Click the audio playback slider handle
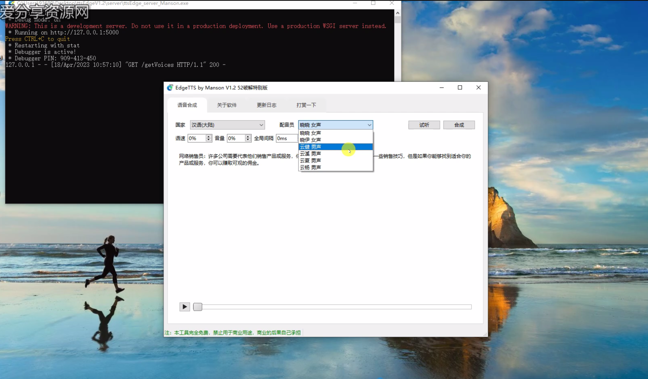 [198, 307]
